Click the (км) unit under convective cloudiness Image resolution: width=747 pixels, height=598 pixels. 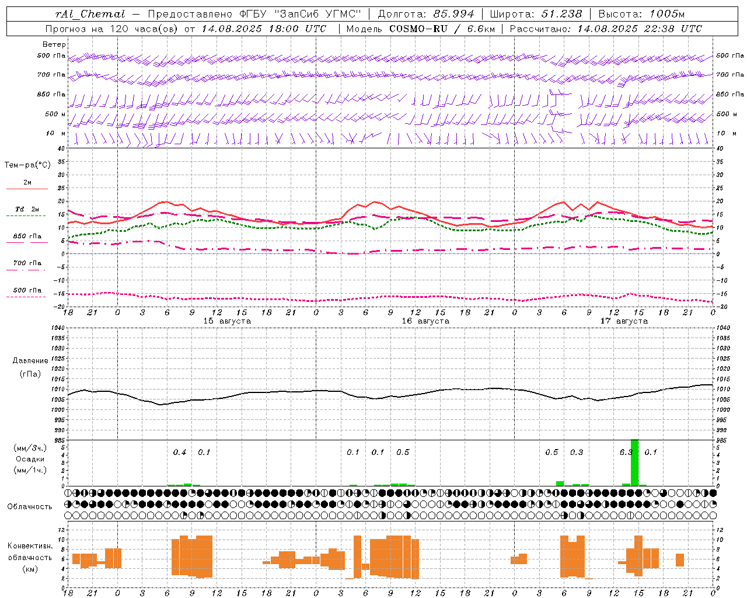pos(30,568)
